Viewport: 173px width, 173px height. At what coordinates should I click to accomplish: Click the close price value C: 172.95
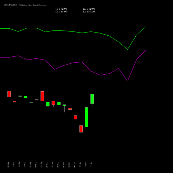click(x=61, y=9)
